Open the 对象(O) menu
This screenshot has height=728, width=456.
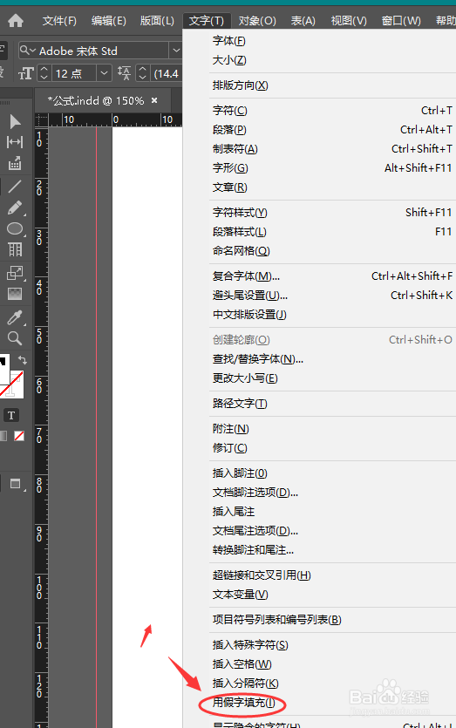tap(257, 21)
